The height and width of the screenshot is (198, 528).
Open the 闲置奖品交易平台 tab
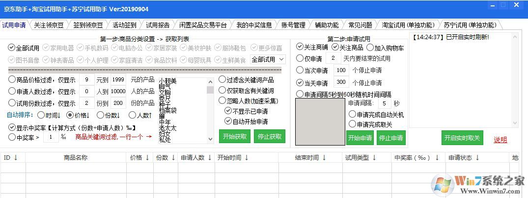[x=203, y=25]
